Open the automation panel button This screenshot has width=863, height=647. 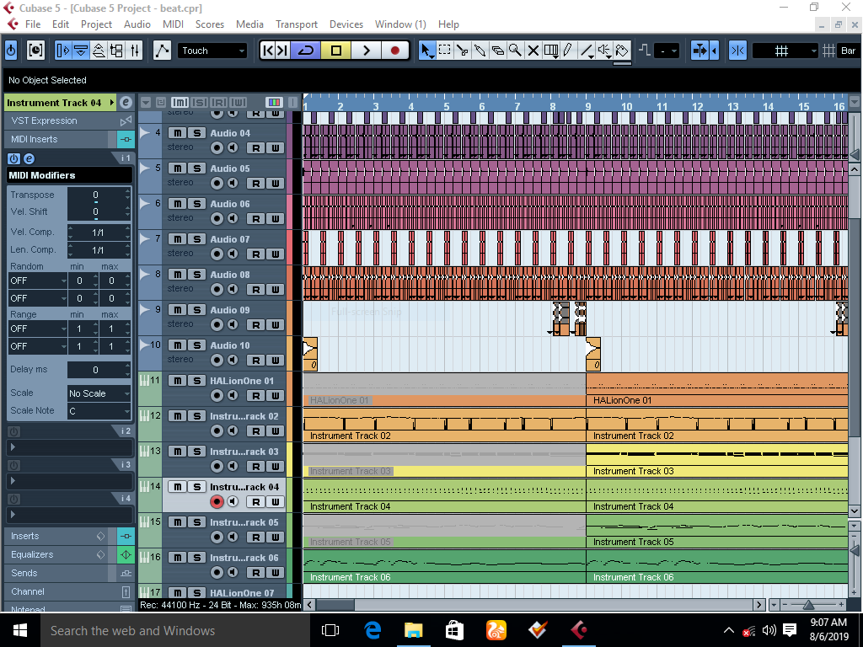tap(162, 51)
